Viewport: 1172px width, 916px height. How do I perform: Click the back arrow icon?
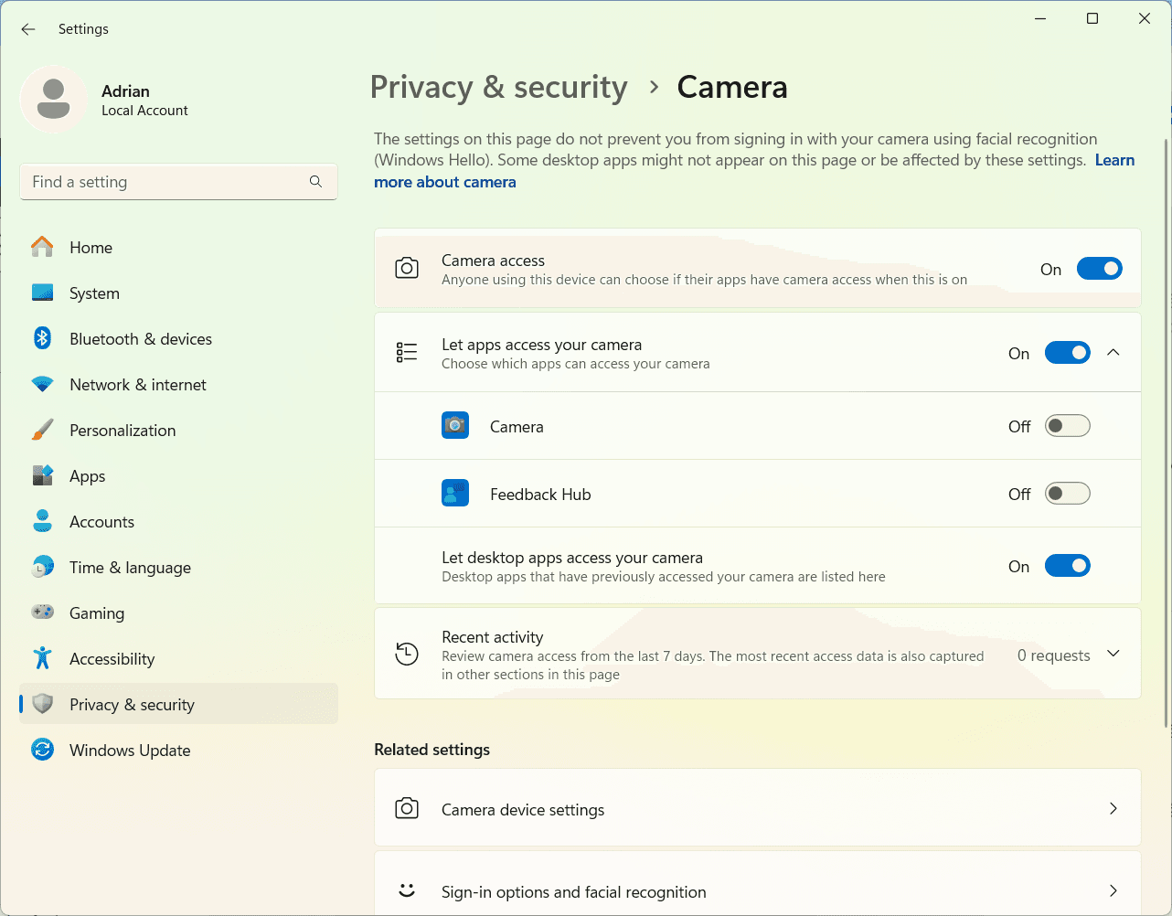click(x=28, y=29)
